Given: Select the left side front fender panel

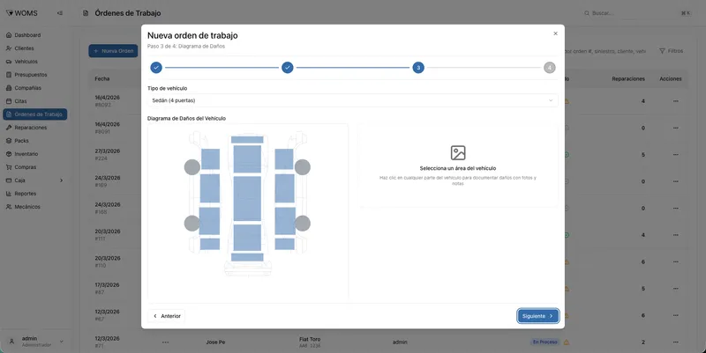Looking at the screenshot, I should 210,159.
